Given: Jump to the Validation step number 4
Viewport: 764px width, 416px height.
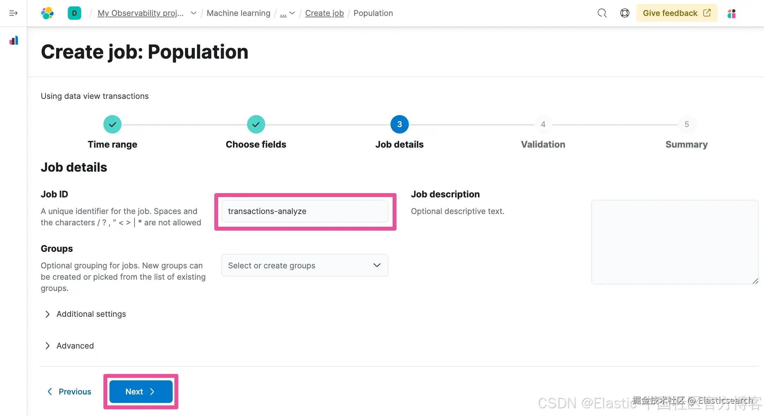Looking at the screenshot, I should (543, 124).
